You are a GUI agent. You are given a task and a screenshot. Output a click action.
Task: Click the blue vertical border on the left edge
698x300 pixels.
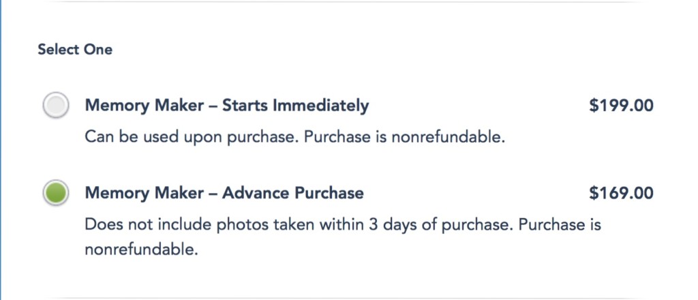(1, 150)
